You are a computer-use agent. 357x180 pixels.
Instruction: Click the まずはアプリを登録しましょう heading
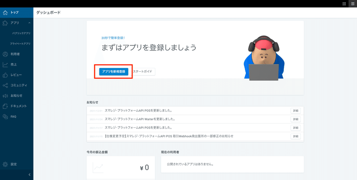click(149, 48)
